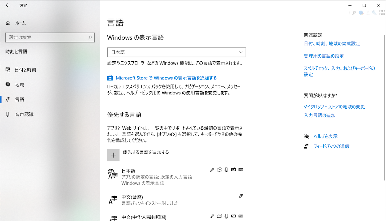The image size is (386, 221).
Task: Open the Windows 表示言語 dropdown showing 日本語
Action: click(x=176, y=52)
